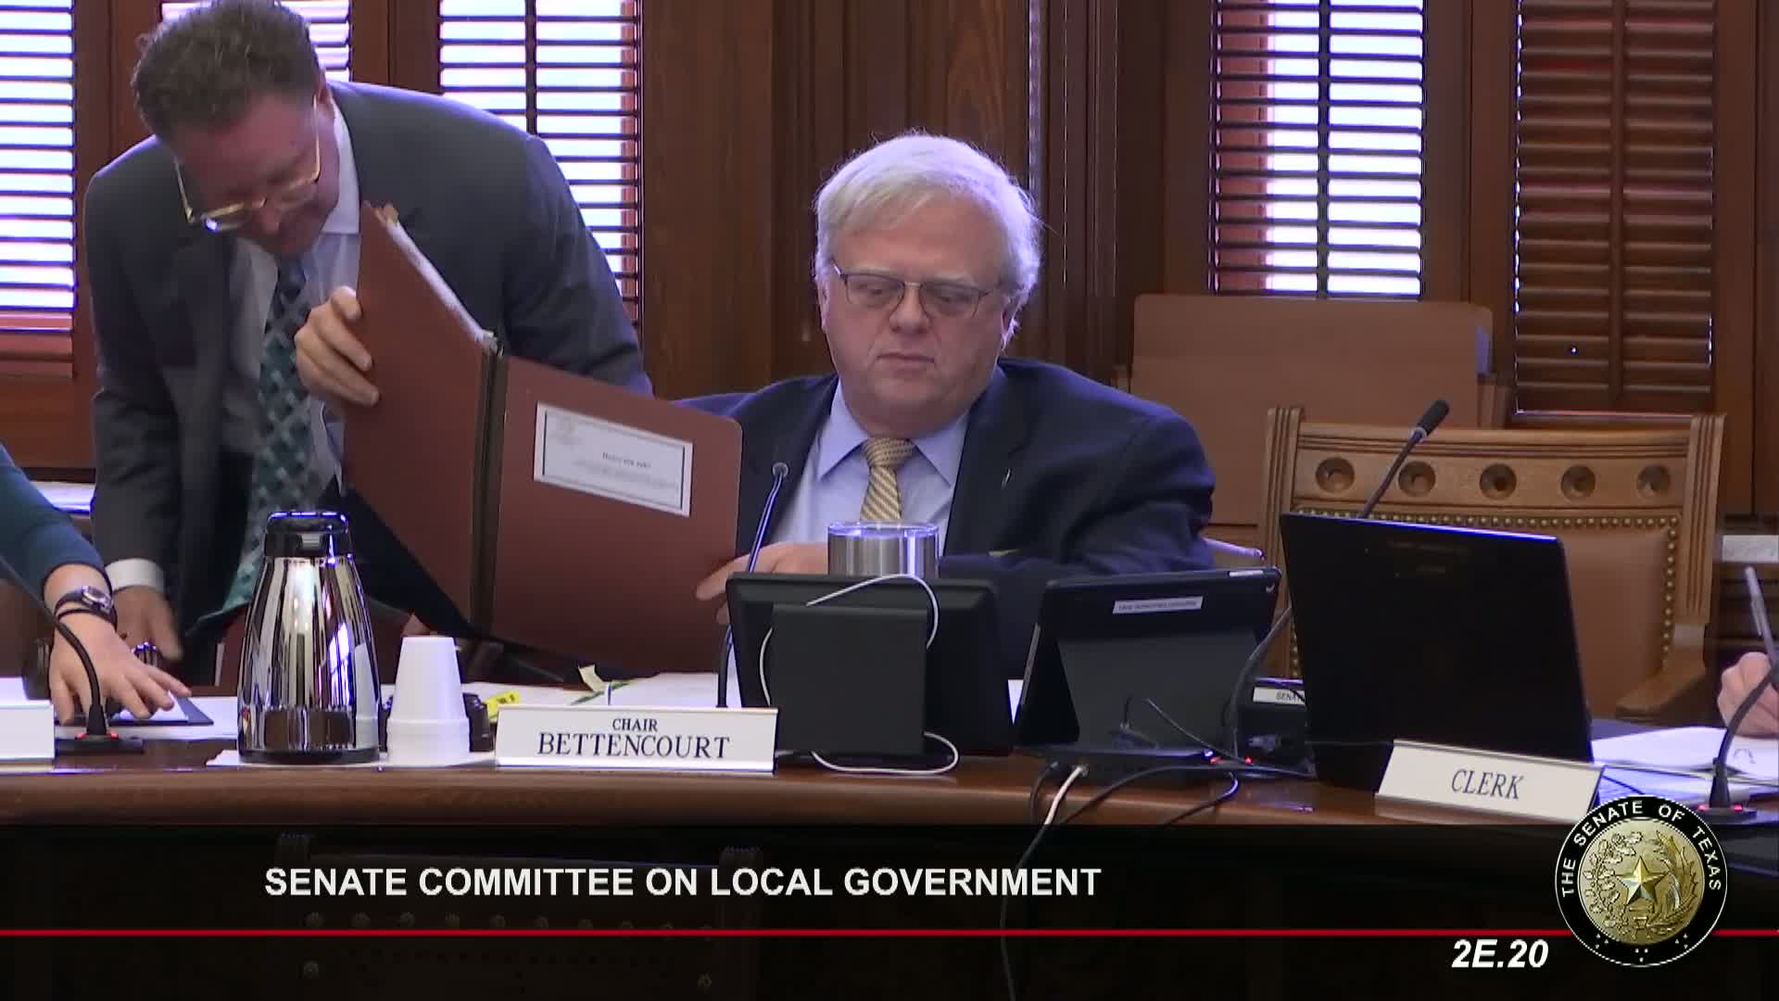Click the Senate of Texas seal logo
Screen dimensions: 1779x1001
pos(1641,881)
